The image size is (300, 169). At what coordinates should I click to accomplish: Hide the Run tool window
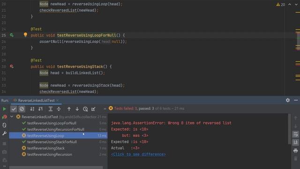point(296,100)
